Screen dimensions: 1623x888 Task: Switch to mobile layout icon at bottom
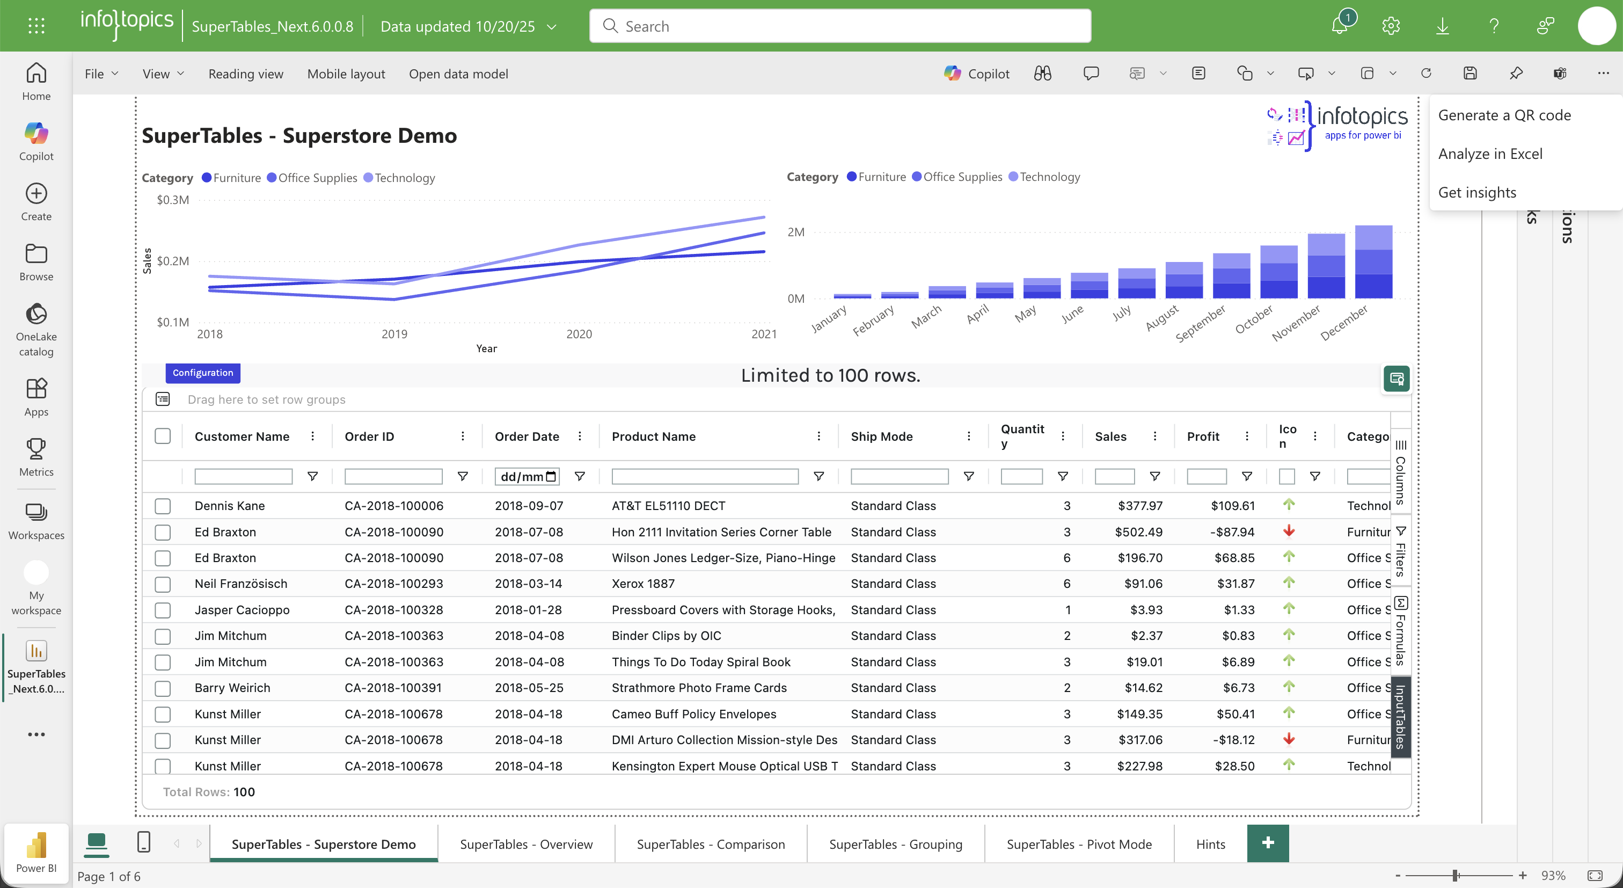click(x=144, y=842)
